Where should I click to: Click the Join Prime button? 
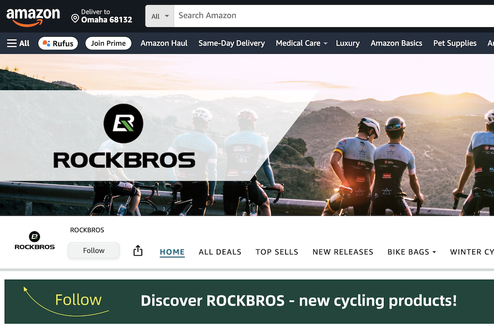point(109,43)
